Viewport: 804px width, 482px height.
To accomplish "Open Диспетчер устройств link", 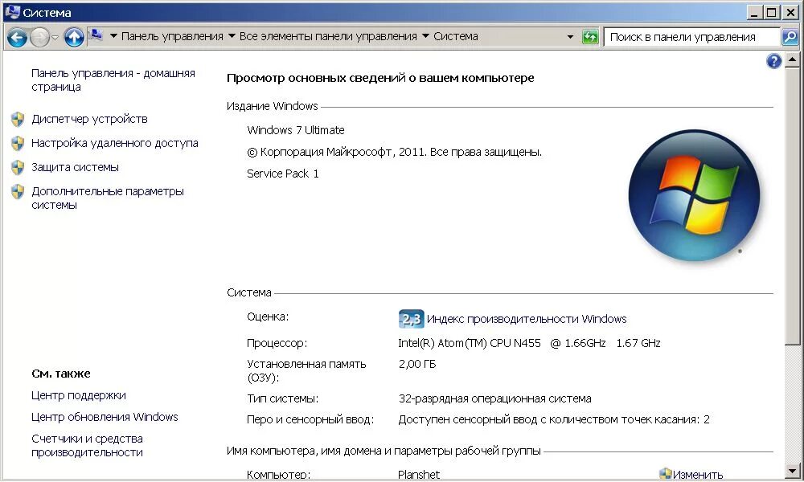I will pos(89,119).
